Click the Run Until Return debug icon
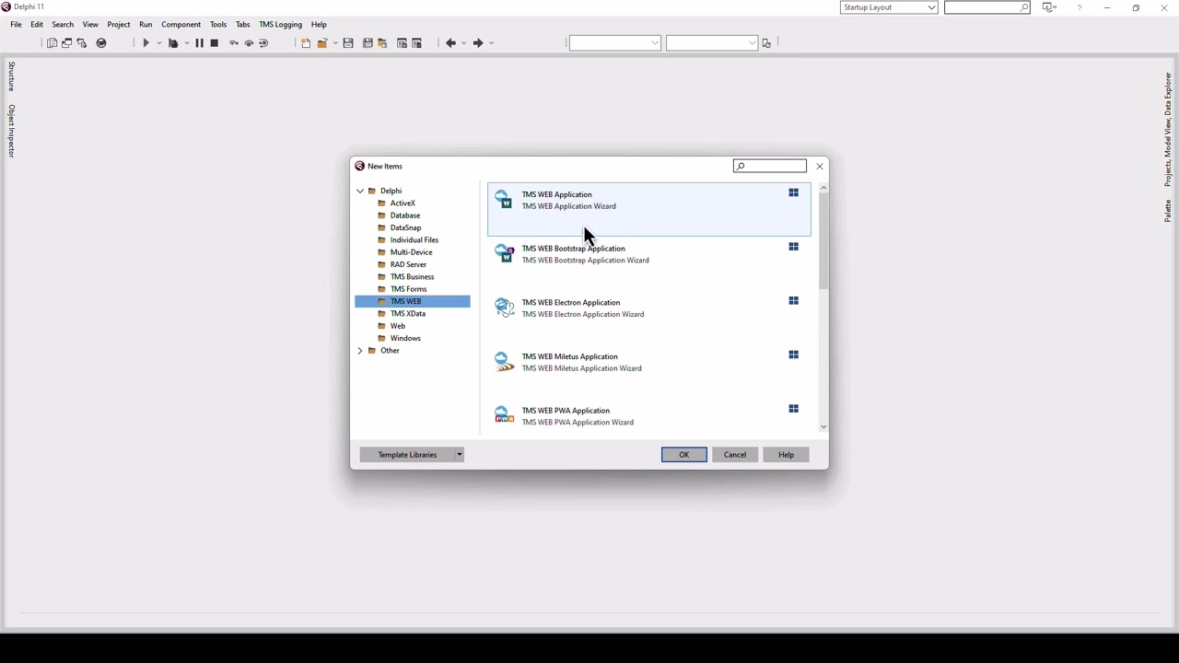Viewport: 1179px width, 663px height. tap(263, 43)
